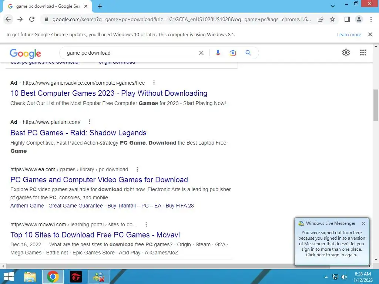Open 'PC Games and Computer Video Games for Download'
Image resolution: width=379 pixels, height=284 pixels.
click(99, 180)
